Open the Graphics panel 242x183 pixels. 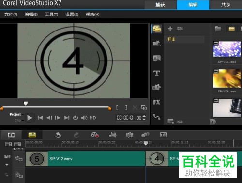click(156, 87)
